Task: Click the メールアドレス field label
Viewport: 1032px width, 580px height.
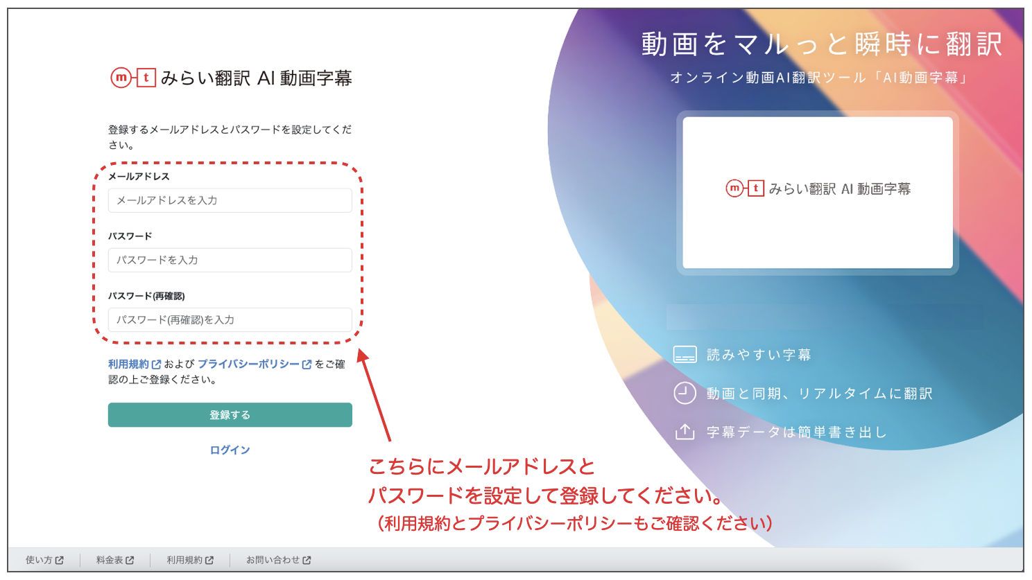Action: [139, 177]
